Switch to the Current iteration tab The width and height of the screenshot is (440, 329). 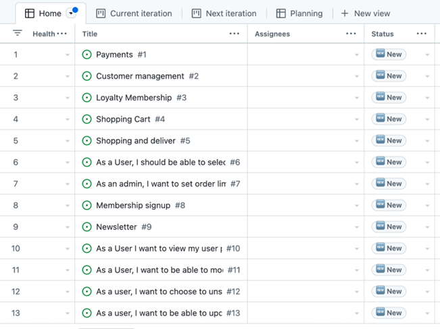134,13
